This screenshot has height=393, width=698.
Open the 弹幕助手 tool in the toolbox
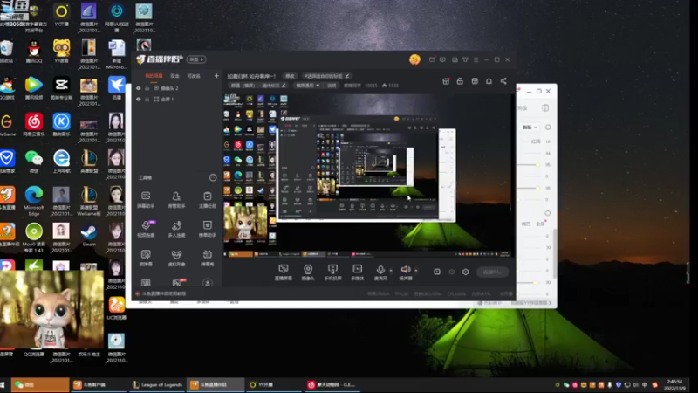(x=146, y=200)
